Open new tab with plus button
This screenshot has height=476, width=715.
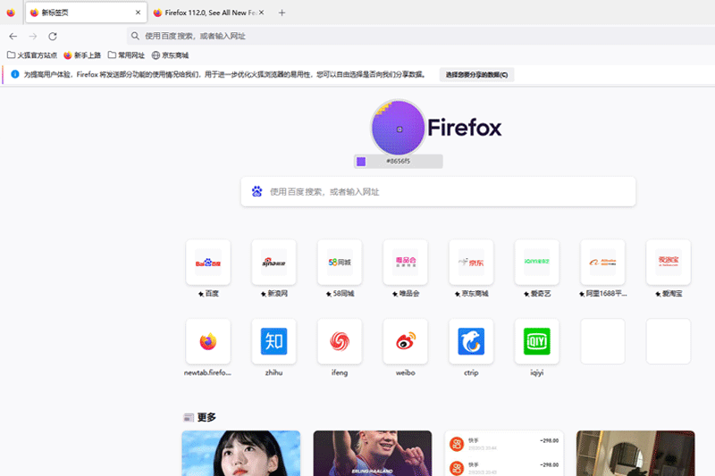coord(282,13)
